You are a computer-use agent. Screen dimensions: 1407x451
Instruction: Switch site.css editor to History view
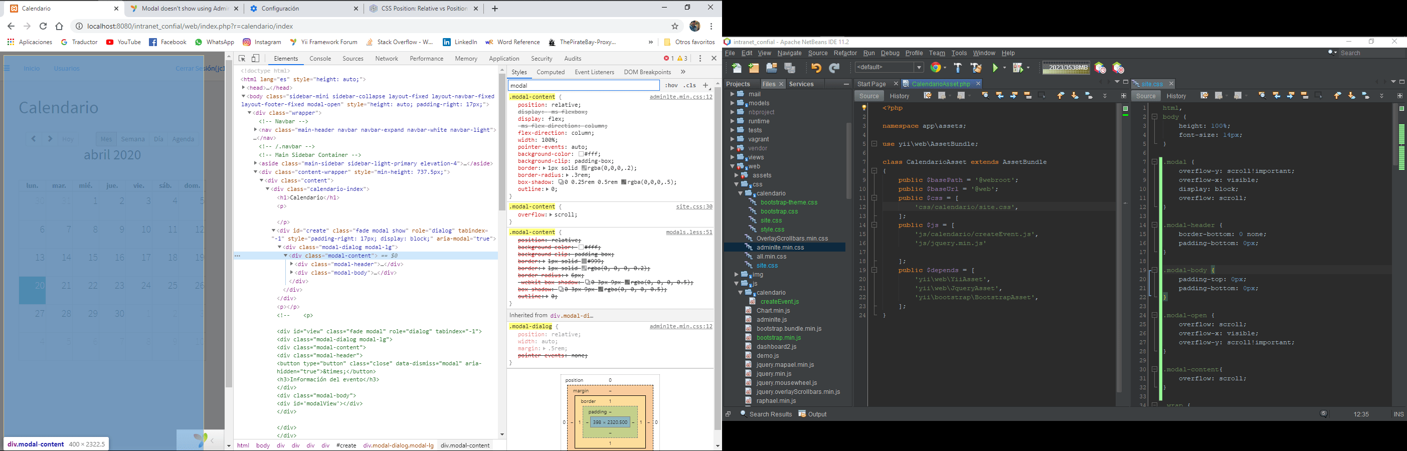(1176, 96)
